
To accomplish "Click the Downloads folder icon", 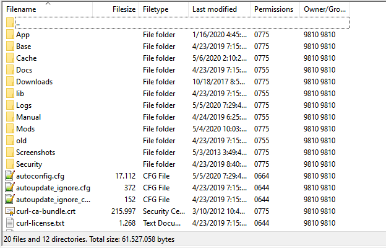I will click(x=9, y=82).
